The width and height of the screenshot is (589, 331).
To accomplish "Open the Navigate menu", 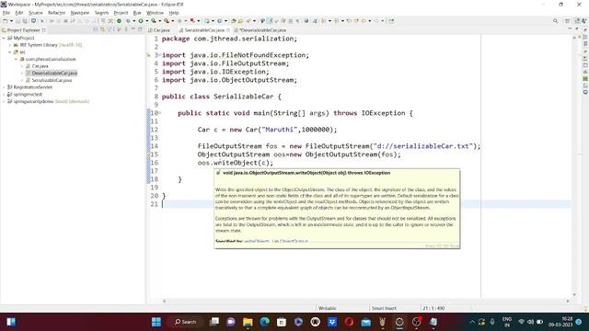I will click(x=80, y=13).
